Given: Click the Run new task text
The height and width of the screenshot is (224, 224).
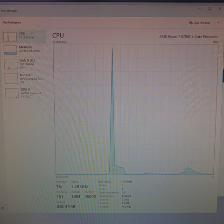Looking at the screenshot, I should (202, 23).
